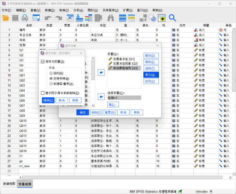236x194 pixels.
Task: Click the Insert cases toolbar icon
Action: (123, 18)
